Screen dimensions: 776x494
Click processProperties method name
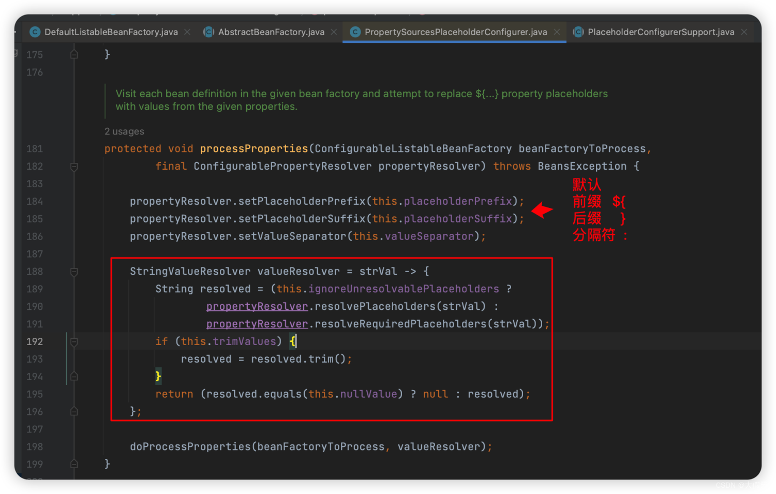pos(254,149)
